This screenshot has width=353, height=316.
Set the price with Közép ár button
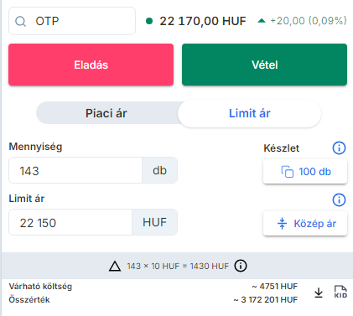coord(305,224)
